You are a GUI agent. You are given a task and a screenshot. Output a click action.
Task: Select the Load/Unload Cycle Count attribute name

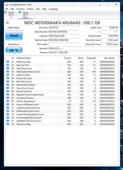[28, 108]
